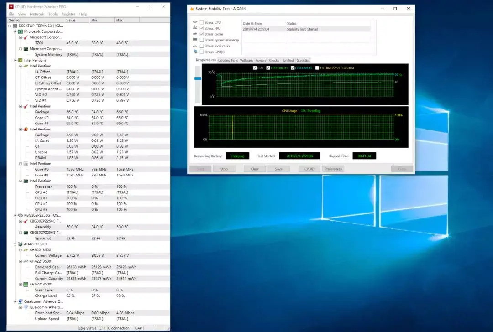Click the blue thumb of the temperature graph slider

tap(198, 78)
